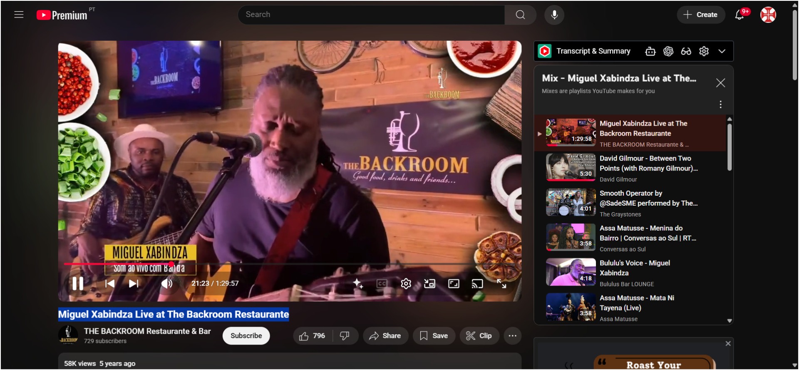Image resolution: width=799 pixels, height=370 pixels.
Task: Skip to next video
Action: pos(133,283)
